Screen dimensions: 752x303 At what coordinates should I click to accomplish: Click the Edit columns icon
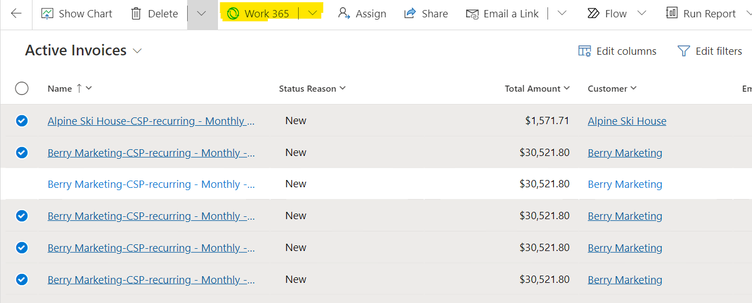(x=584, y=51)
